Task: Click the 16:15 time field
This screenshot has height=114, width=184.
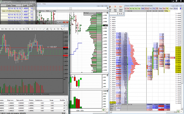Action: (120, 14)
